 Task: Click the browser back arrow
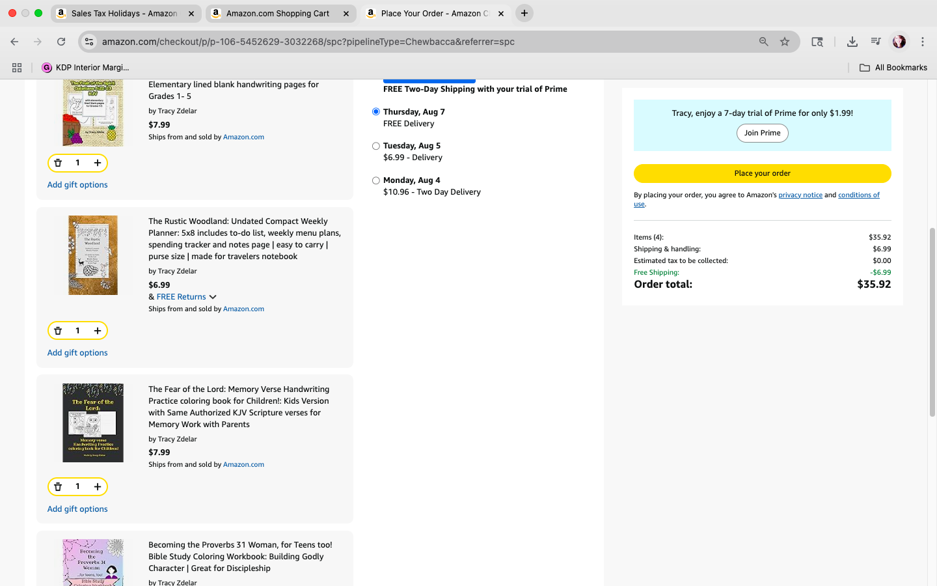point(14,42)
